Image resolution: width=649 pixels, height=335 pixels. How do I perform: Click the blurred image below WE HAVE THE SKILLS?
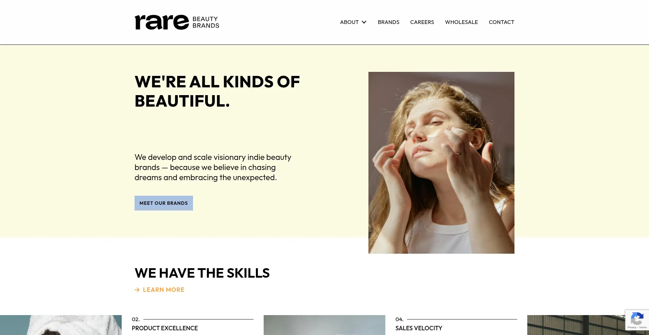[324, 325]
